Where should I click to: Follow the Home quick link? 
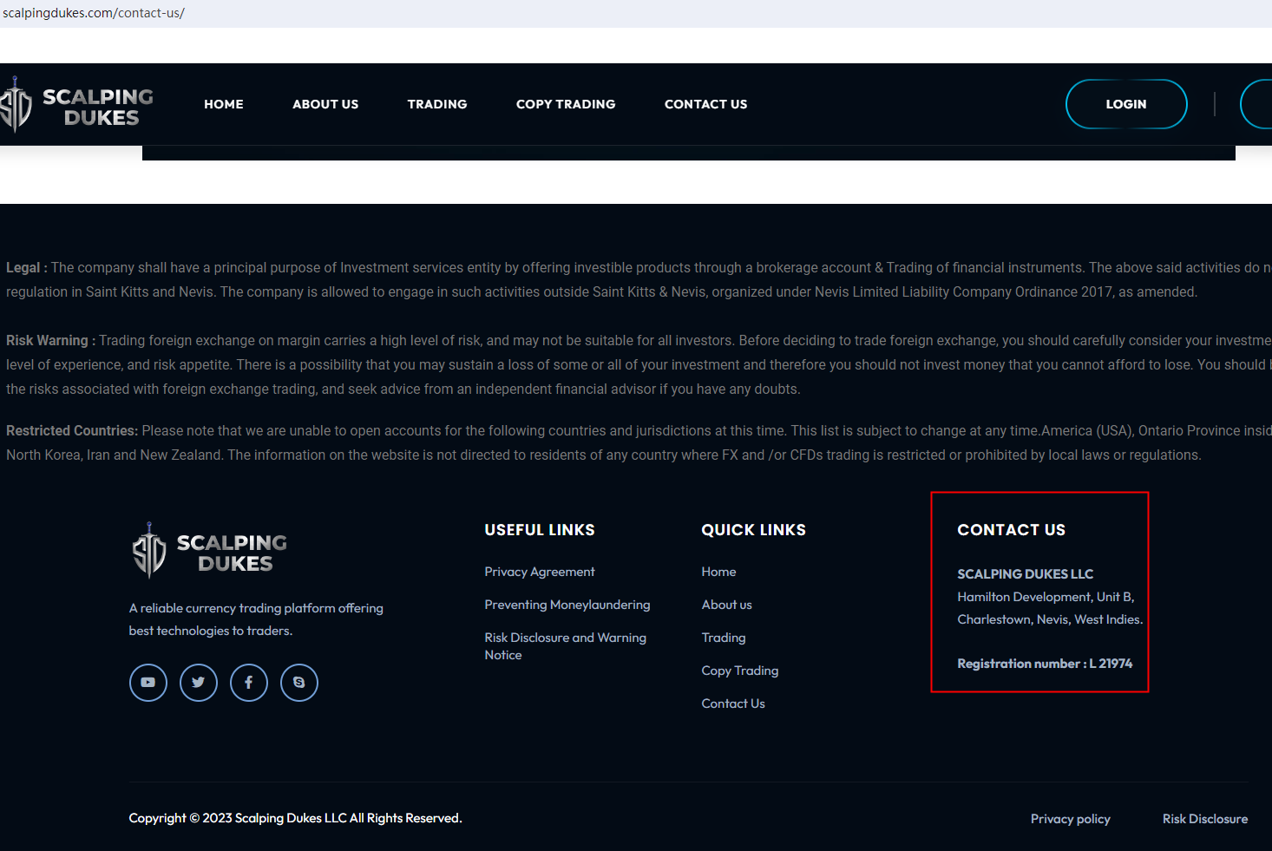(718, 572)
